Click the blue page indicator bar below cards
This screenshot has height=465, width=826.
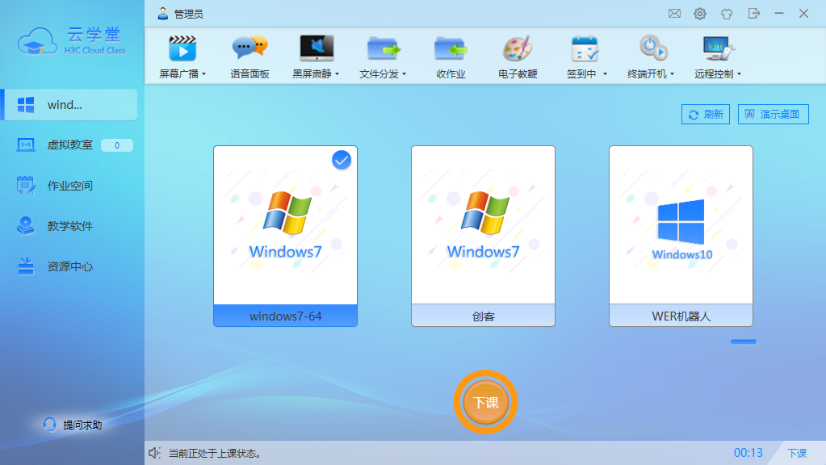pos(744,341)
